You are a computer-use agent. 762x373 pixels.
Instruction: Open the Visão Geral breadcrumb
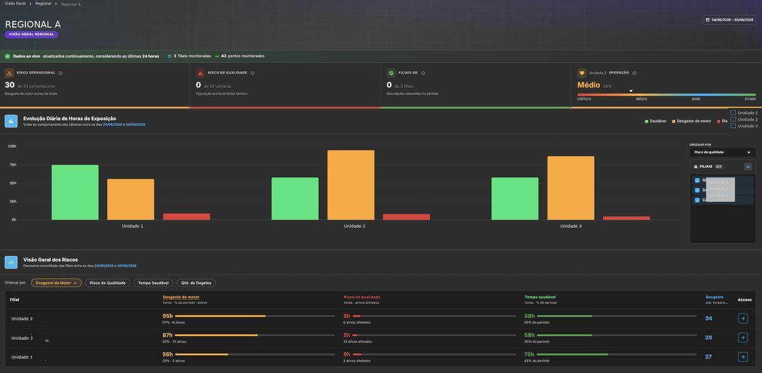[15, 4]
